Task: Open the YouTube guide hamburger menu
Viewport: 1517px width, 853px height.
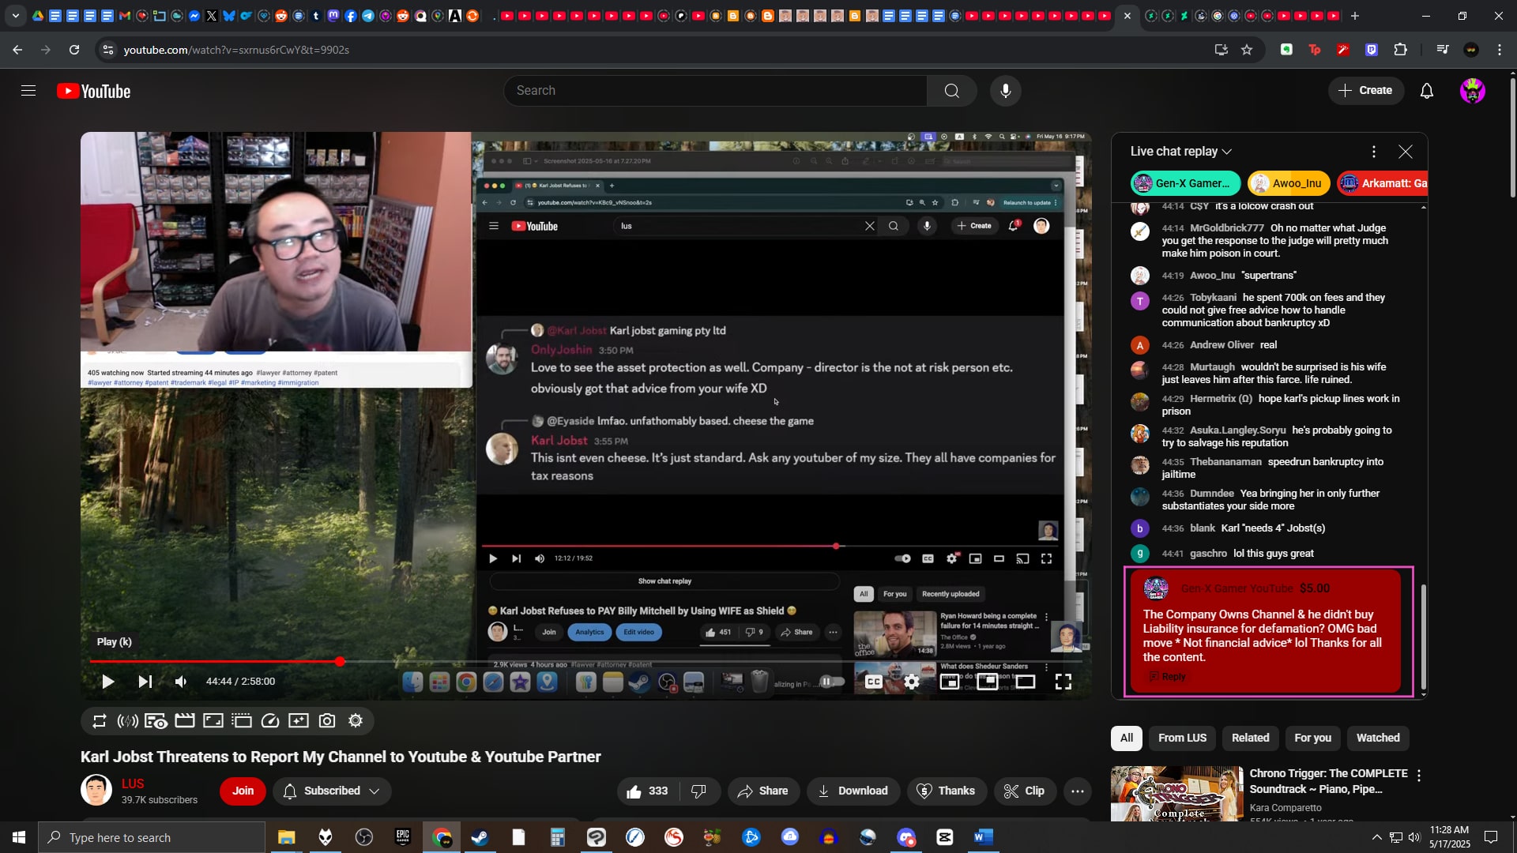Action: coord(28,91)
